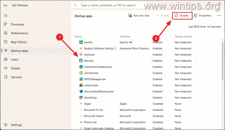Select the Startup apps tab
Image resolution: width=225 pixels, height=130 pixels.
tap(20, 51)
